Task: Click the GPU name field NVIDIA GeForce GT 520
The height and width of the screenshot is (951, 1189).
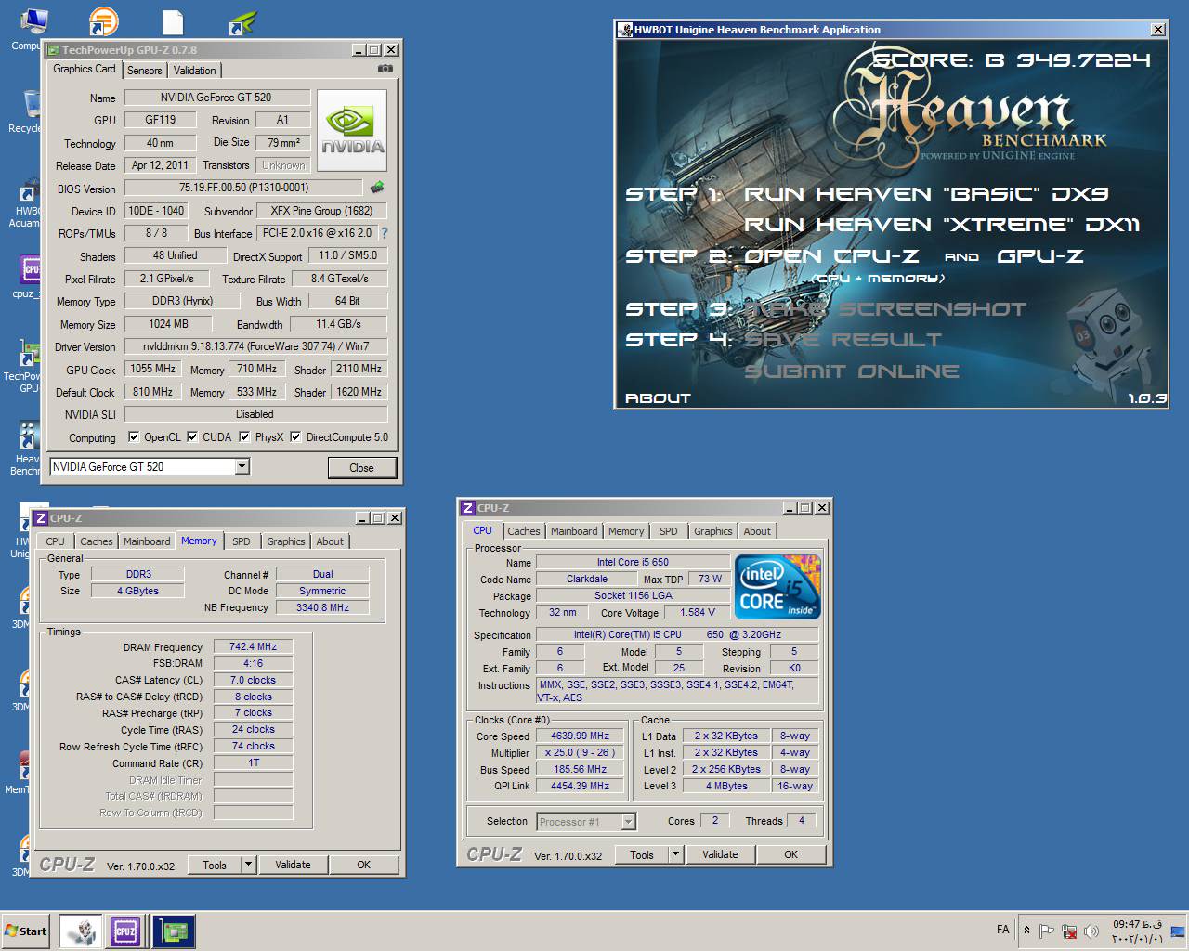Action: [x=217, y=97]
